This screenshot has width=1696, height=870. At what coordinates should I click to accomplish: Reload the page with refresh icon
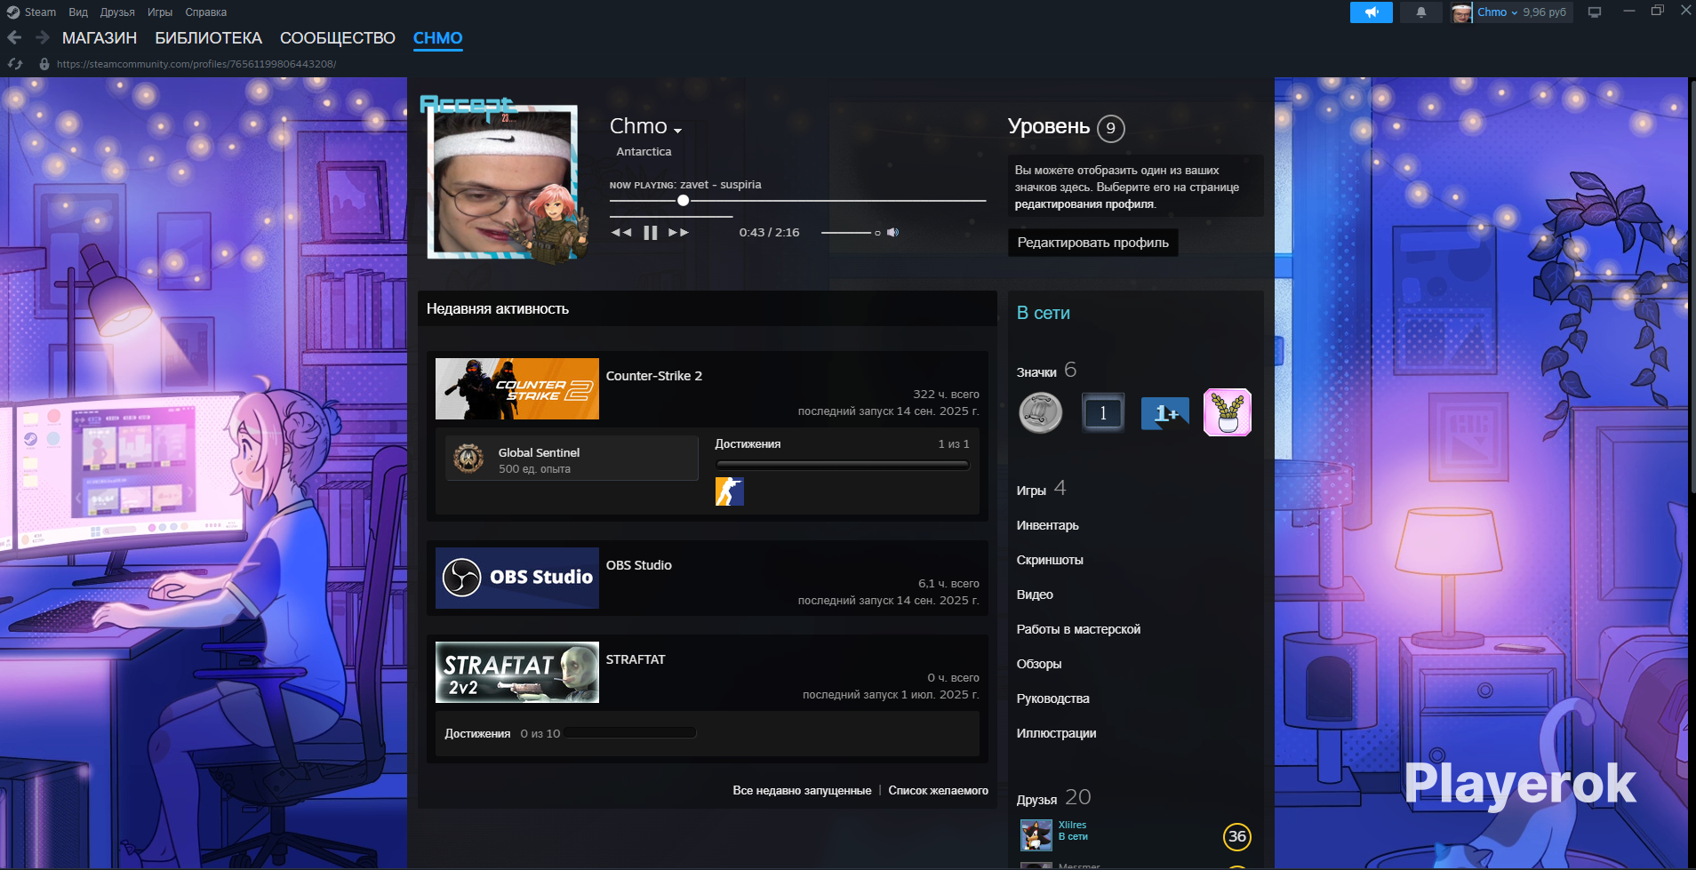coord(15,64)
